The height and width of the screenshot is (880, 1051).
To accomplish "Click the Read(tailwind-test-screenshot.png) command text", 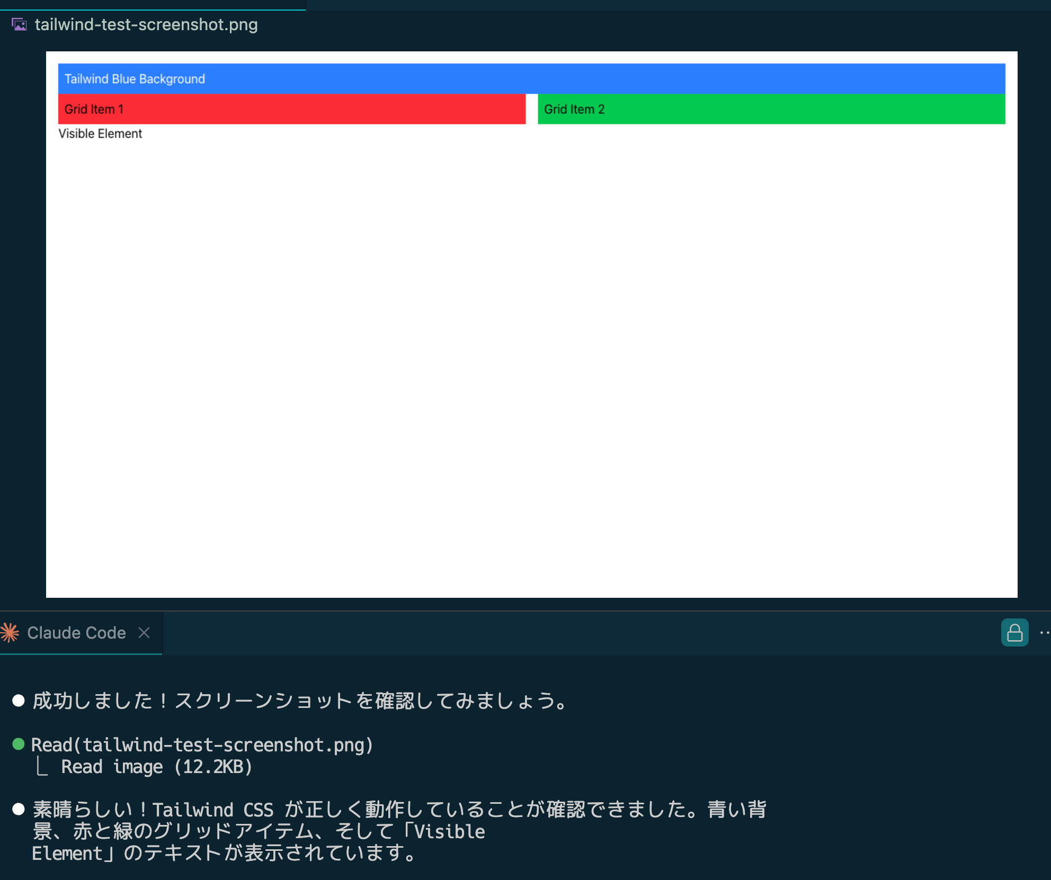I will tap(202, 745).
